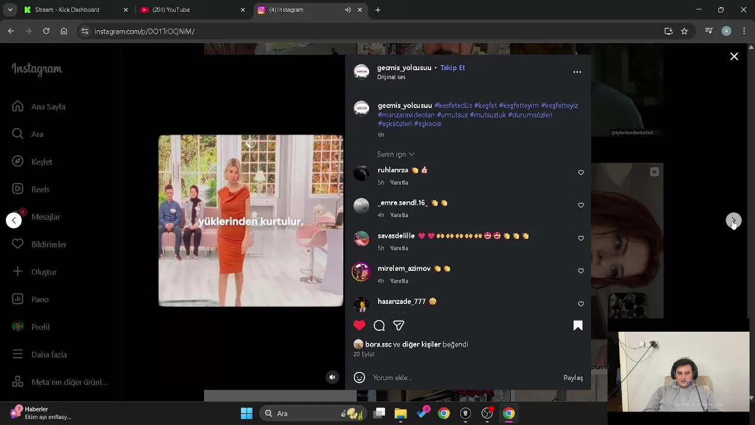Viewport: 755px width, 425px height.
Task: Open Mesajlar messages
Action: point(37,217)
